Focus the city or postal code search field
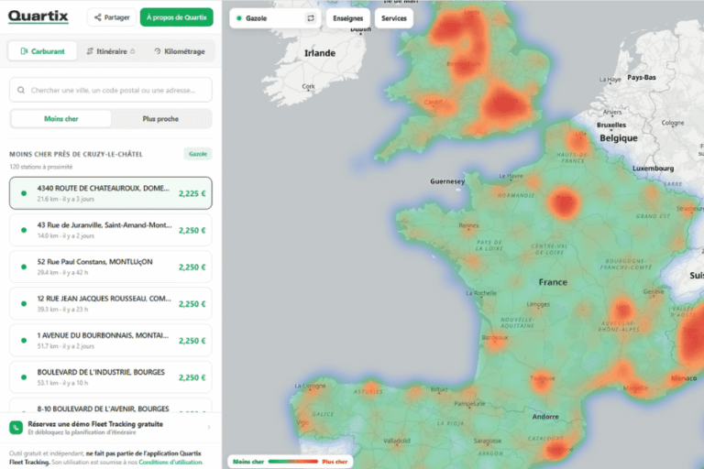The width and height of the screenshot is (704, 469). pyautogui.click(x=110, y=90)
